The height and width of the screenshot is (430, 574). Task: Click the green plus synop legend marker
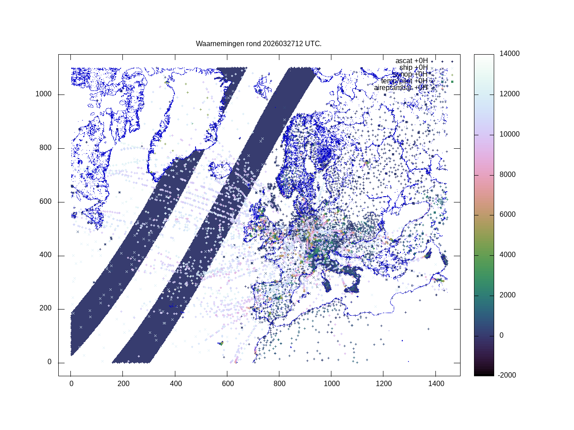pos(452,75)
